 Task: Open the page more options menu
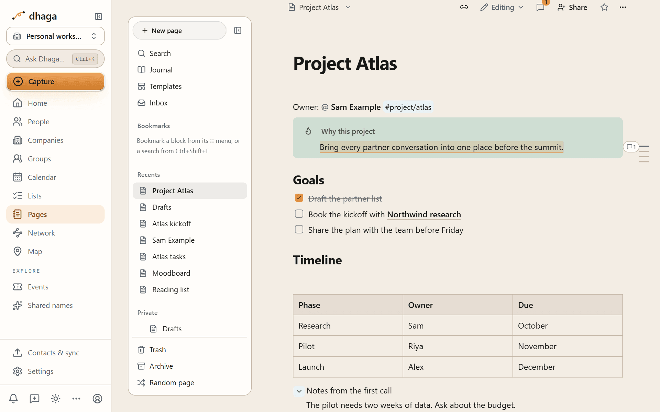pos(623,7)
